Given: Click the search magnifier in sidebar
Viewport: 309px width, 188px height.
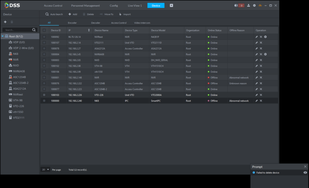Looking at the screenshot, I should (x=34, y=30).
